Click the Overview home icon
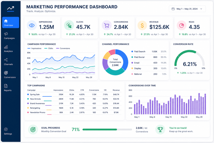Viewport: 214px width, 143px height. click(x=6, y=21)
